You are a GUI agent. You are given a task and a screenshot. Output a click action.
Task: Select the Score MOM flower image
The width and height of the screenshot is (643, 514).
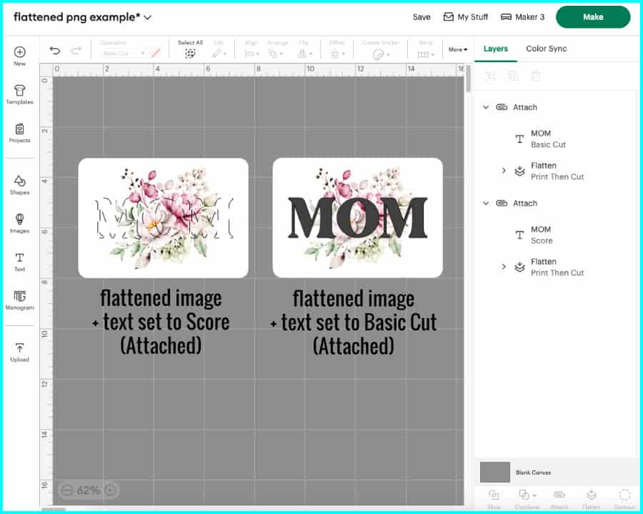[x=163, y=218]
